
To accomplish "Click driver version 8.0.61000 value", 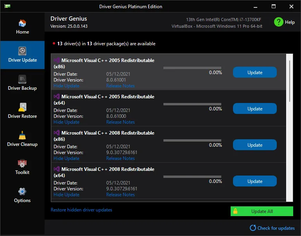I will (x=116, y=116).
